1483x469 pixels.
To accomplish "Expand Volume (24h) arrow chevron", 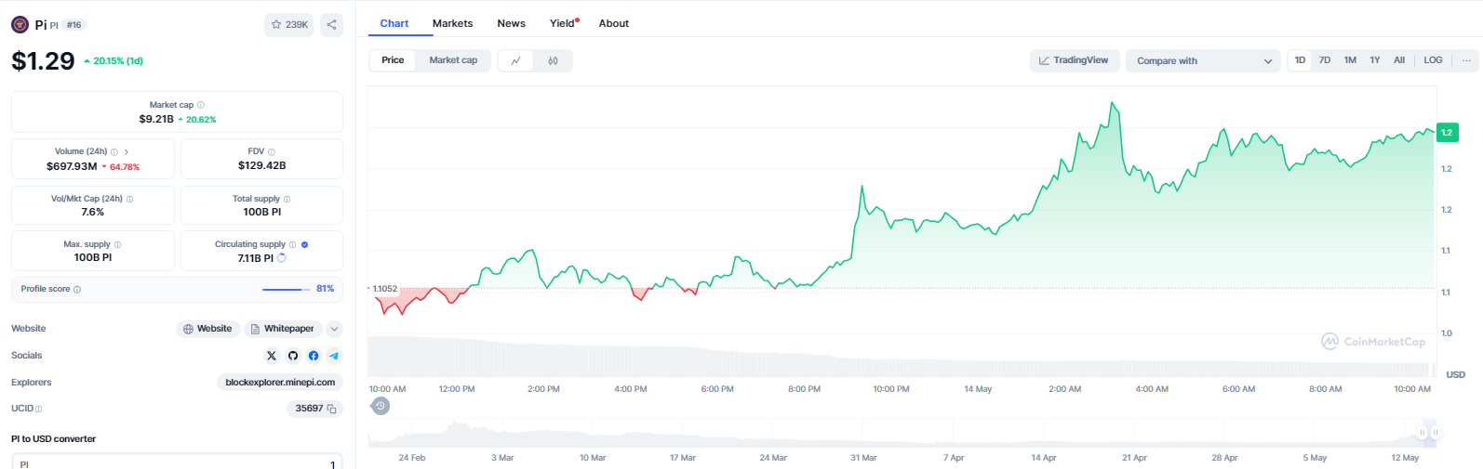I will pos(127,151).
